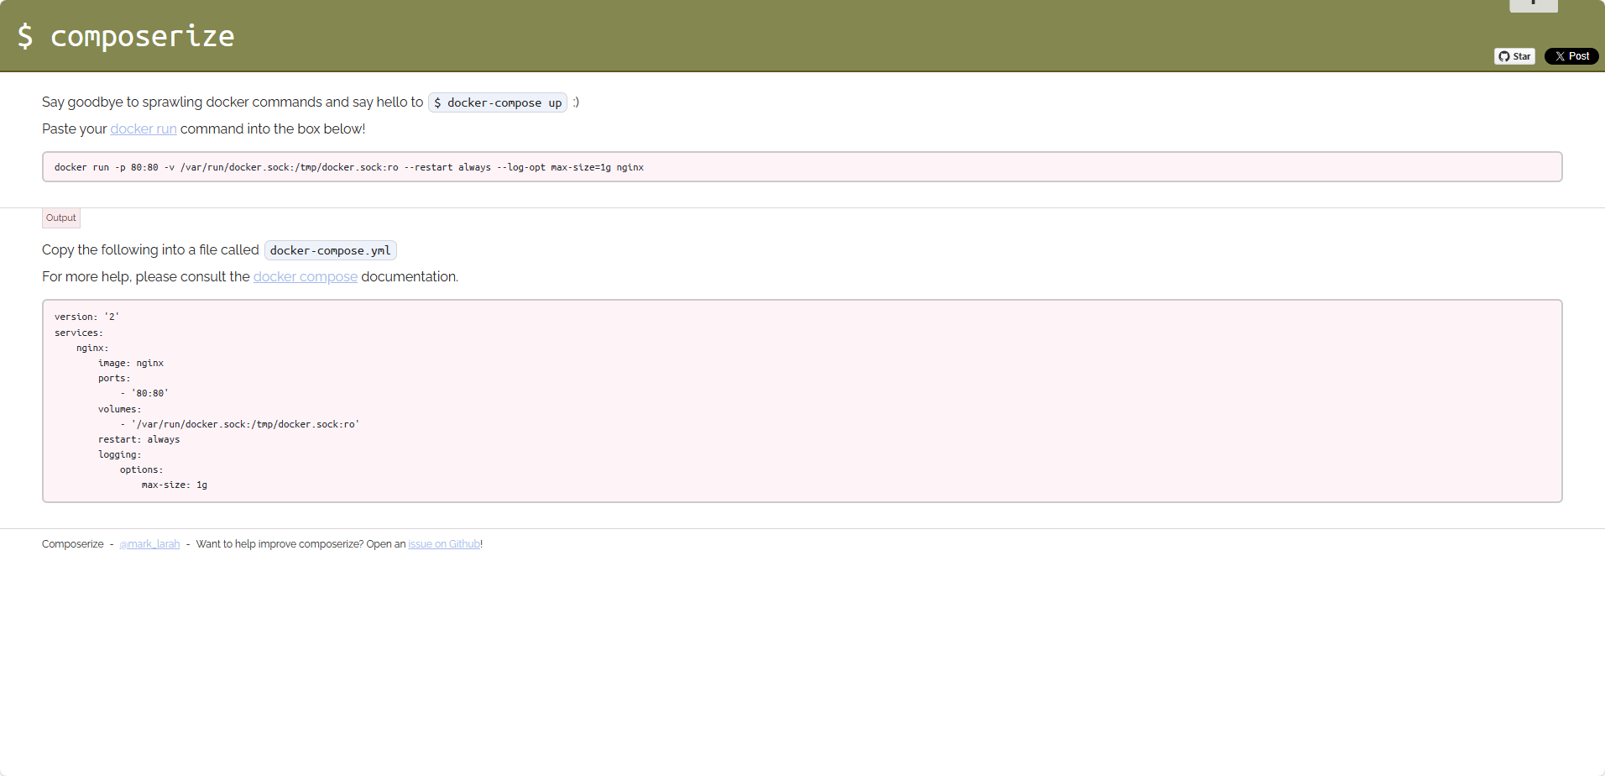Screen dimensions: 1605x776
Task: Click the GitHub octocat icon on the Star button
Action: [x=1504, y=56]
